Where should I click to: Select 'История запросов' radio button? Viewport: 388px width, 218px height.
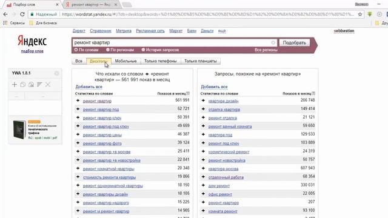(143, 50)
